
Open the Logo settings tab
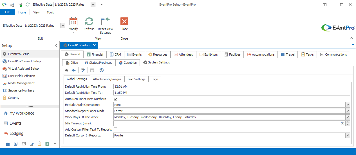[x=155, y=79]
